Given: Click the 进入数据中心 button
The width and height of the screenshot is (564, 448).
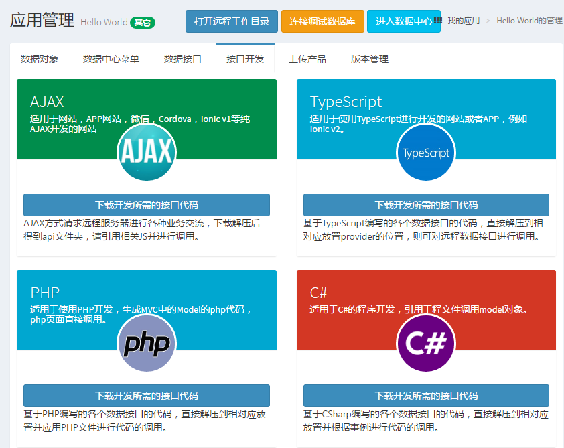Looking at the screenshot, I should (404, 21).
